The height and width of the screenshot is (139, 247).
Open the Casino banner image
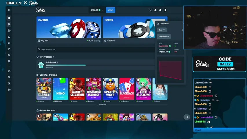click(69, 27)
